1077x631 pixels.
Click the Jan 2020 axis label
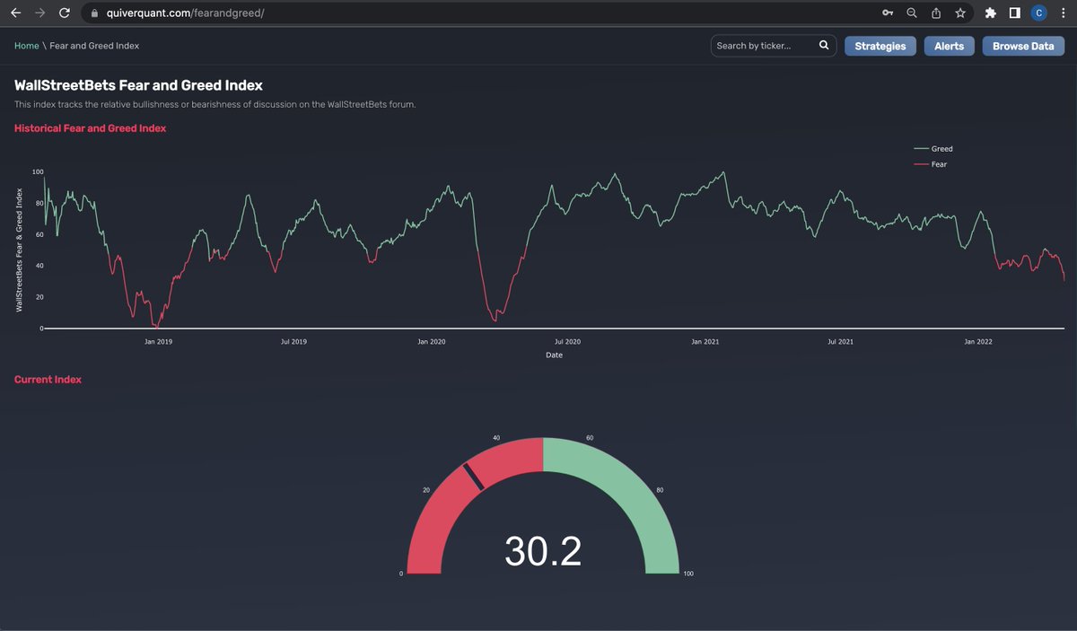point(431,342)
